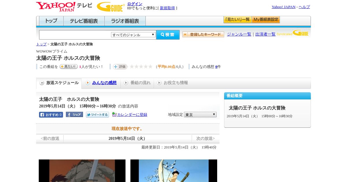The height and width of the screenshot is (182, 347).
Task: Switch to the テレビ番組表 tab
Action: (84, 21)
